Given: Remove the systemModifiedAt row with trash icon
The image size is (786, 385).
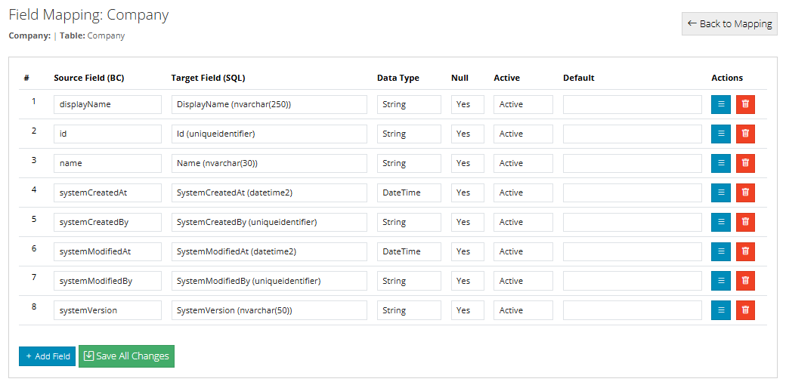Looking at the screenshot, I should point(745,251).
